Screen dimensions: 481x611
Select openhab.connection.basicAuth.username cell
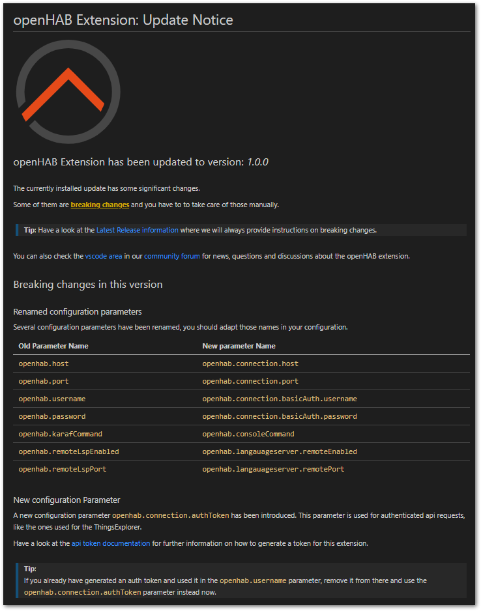[280, 399]
